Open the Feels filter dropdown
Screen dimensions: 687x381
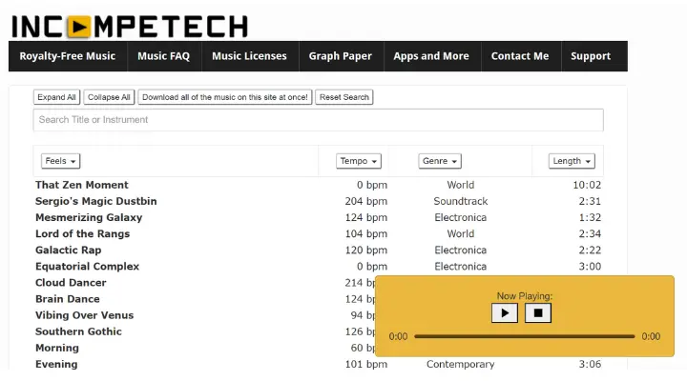tap(61, 161)
